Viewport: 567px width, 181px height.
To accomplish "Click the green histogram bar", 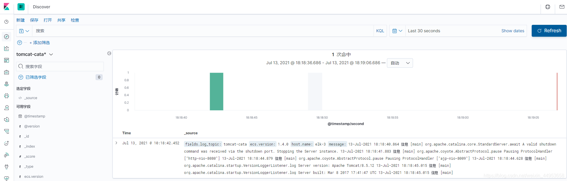I will pos(217,91).
